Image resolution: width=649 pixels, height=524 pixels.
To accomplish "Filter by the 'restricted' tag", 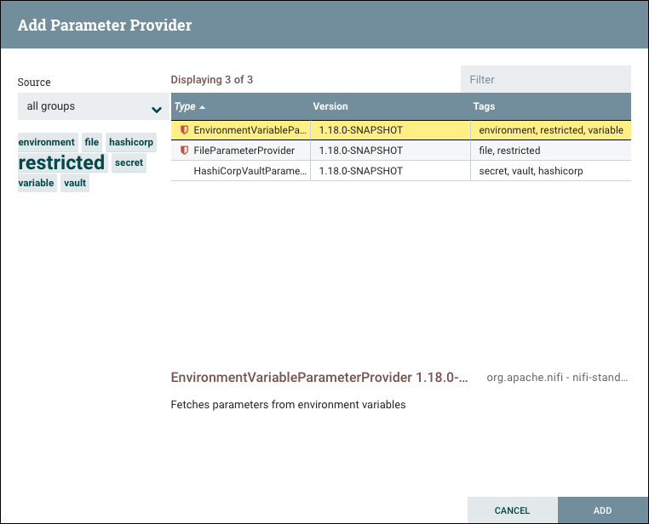I will pos(61,162).
